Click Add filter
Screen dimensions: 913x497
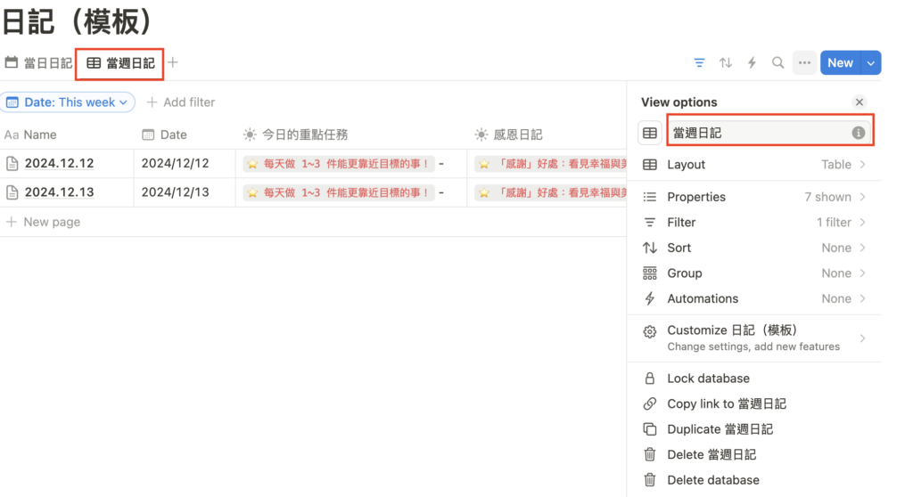click(181, 102)
